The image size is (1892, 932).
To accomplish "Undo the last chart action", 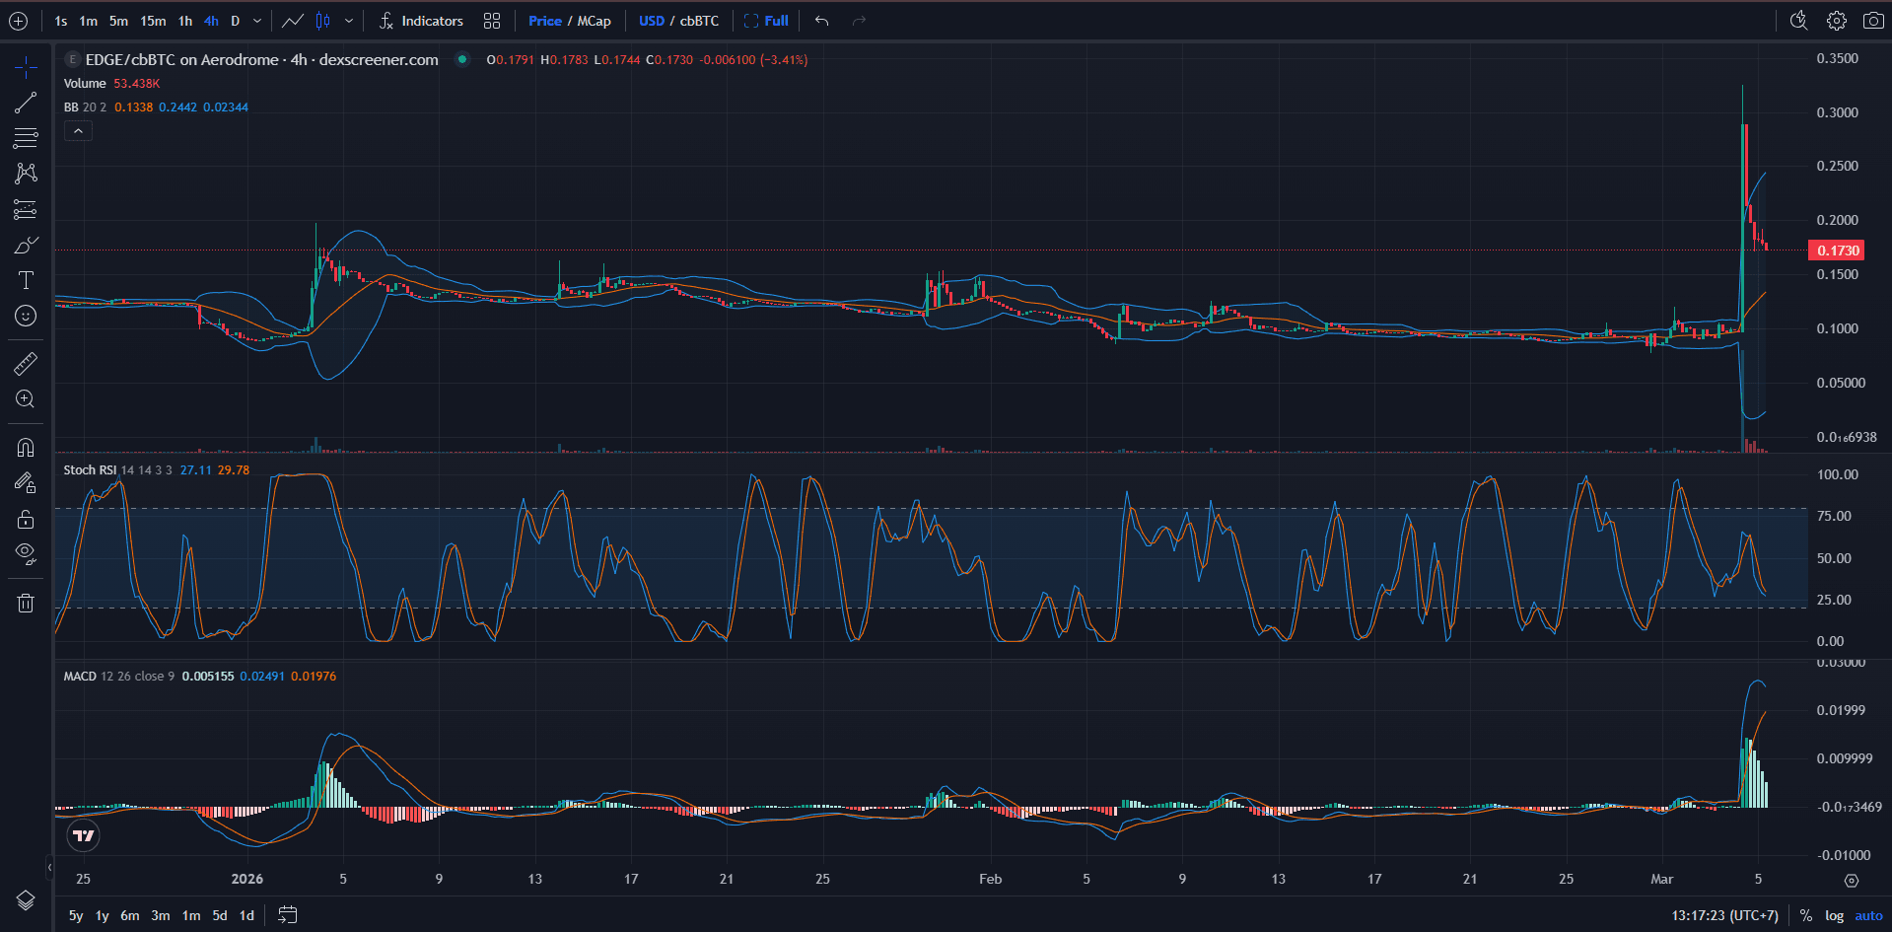I will tap(820, 20).
